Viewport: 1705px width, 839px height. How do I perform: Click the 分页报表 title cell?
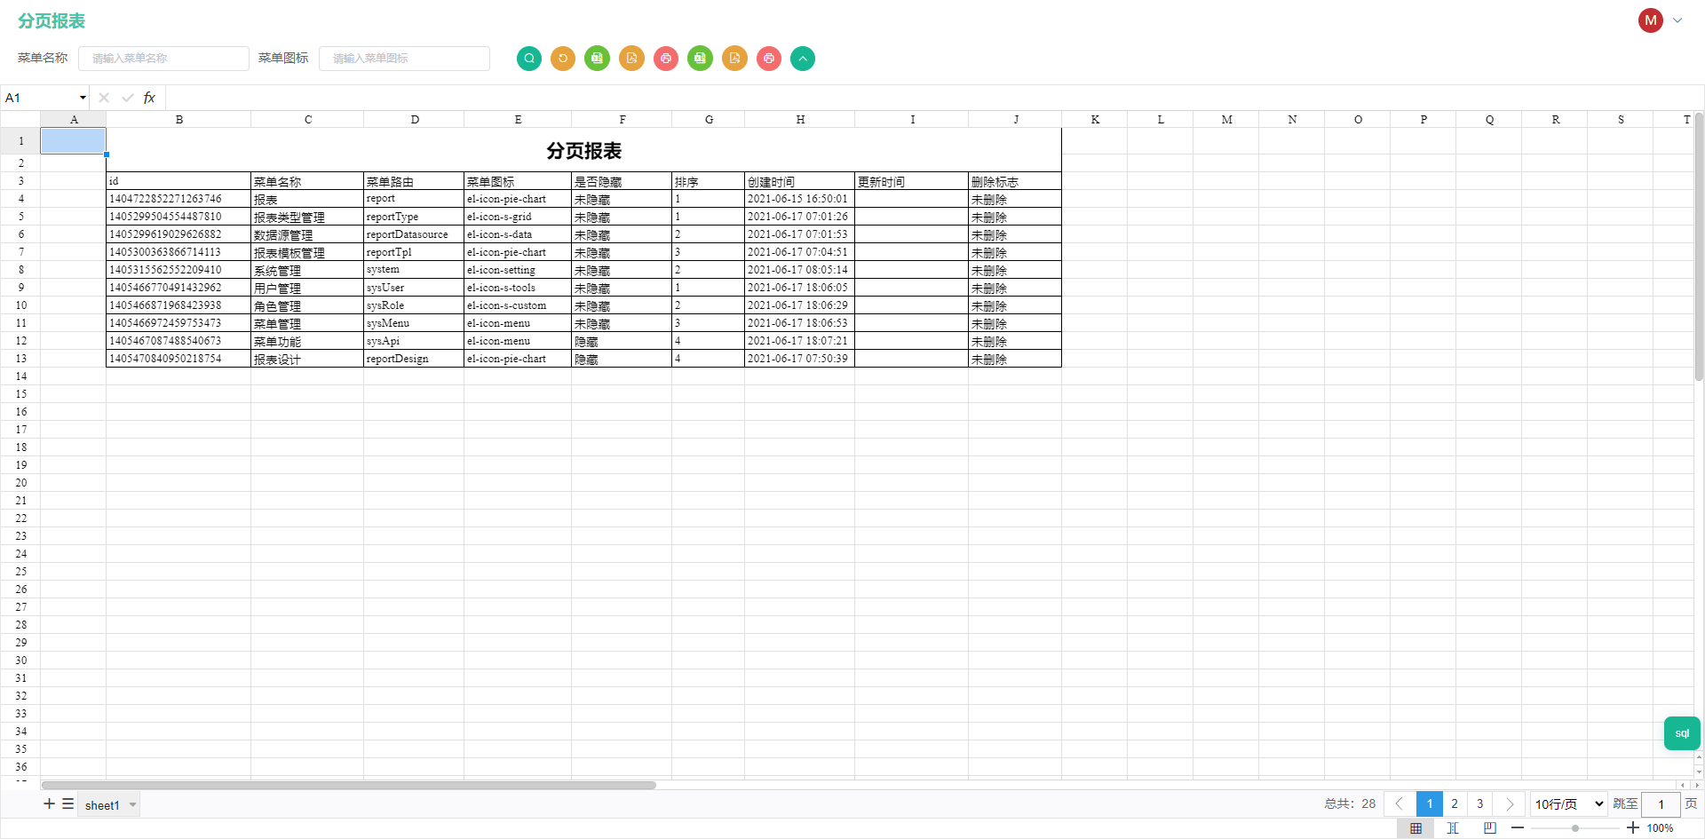[583, 150]
